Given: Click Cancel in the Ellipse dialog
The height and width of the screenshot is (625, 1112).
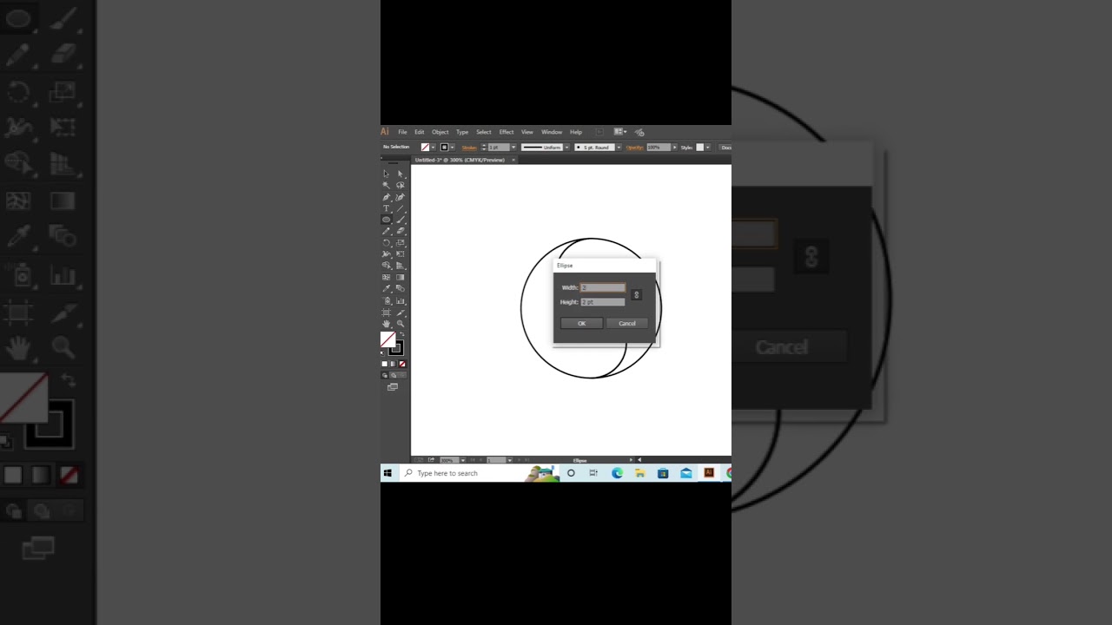Looking at the screenshot, I should 627,324.
